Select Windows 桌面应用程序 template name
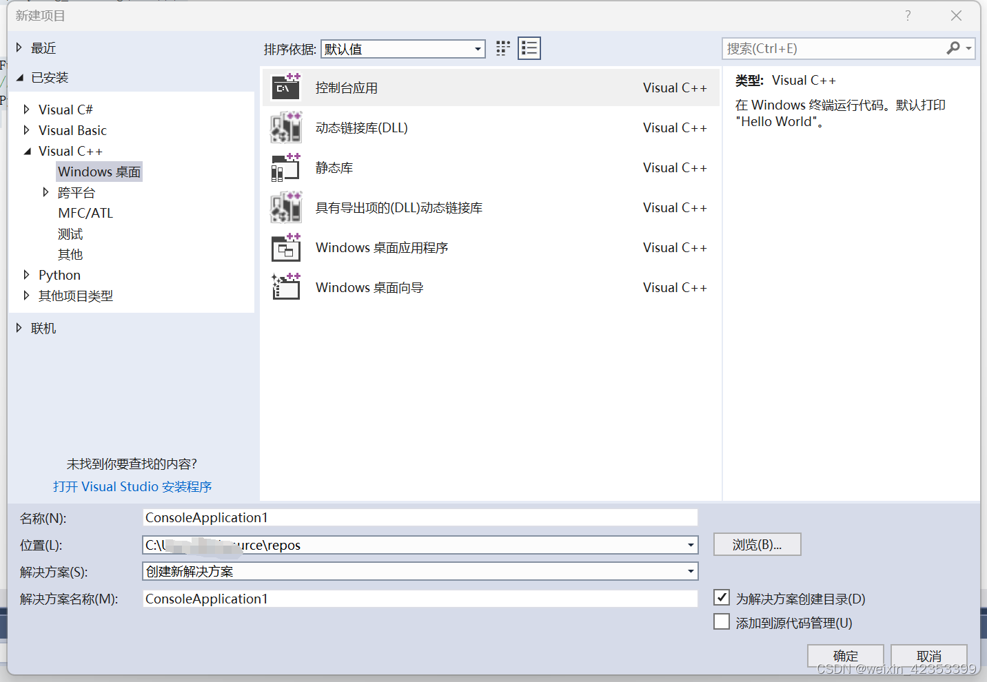 click(382, 247)
